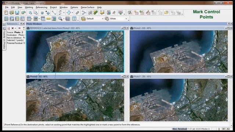
Task: Open the table with yellow point icon
Action: [136, 12]
